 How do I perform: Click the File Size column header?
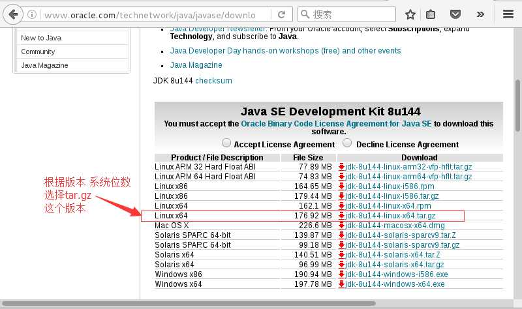pyautogui.click(x=308, y=157)
